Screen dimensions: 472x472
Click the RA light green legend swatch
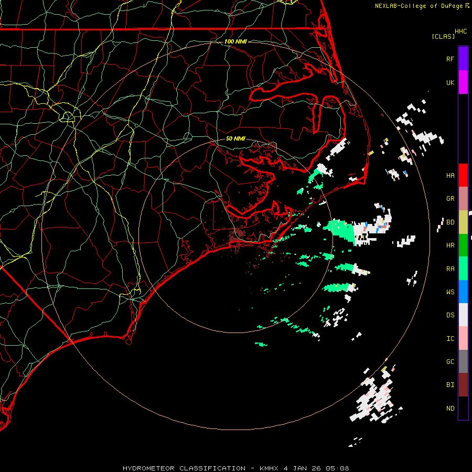coord(463,269)
